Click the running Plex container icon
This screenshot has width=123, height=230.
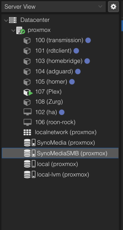click(28, 92)
